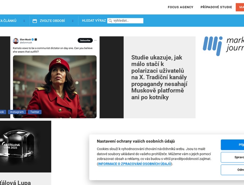Open the Křišťálová Lupa 2025 thumbnail
The width and height of the screenshot is (244, 185).
coord(26,147)
